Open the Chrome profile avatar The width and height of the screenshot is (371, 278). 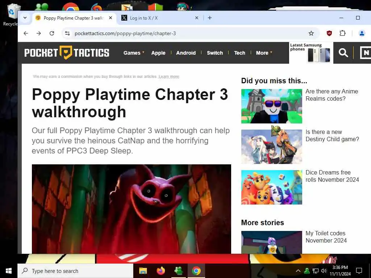pos(362,33)
